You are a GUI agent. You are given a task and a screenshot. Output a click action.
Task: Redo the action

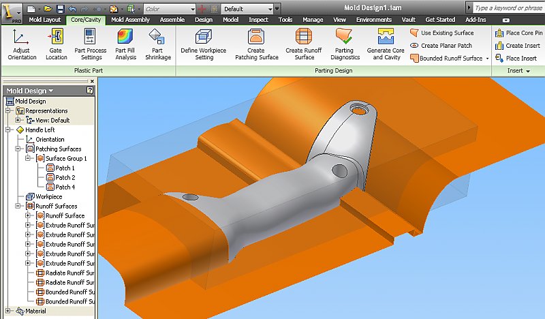click(x=84, y=9)
